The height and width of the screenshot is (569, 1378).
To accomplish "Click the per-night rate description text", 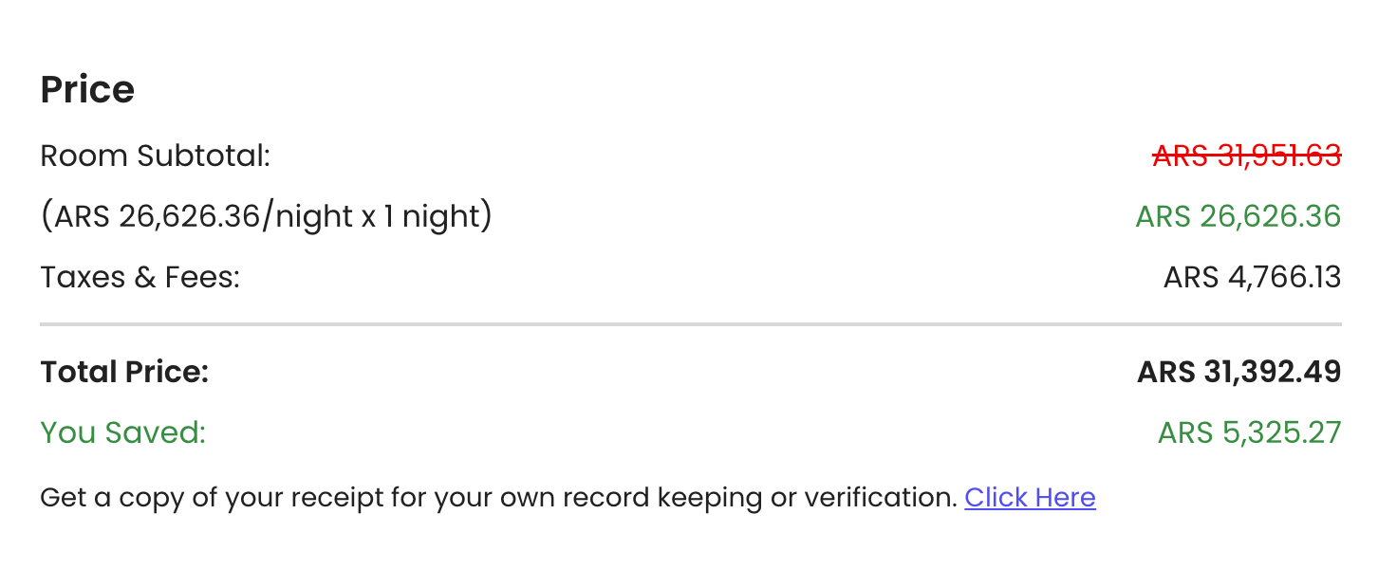I will 266,217.
